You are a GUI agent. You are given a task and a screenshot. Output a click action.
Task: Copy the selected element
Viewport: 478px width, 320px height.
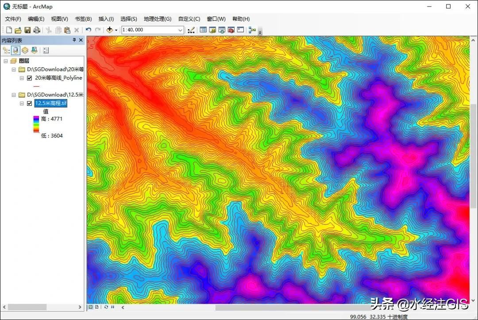tap(58, 30)
